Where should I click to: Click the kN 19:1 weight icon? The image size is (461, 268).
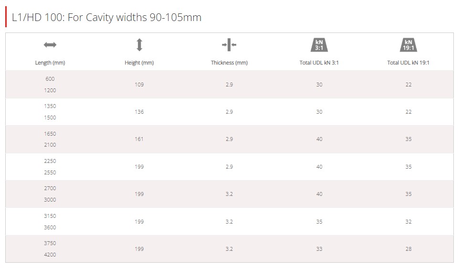pos(409,45)
